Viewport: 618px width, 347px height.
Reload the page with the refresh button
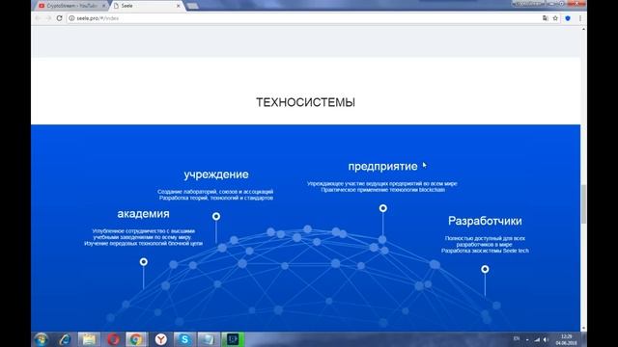[59, 18]
